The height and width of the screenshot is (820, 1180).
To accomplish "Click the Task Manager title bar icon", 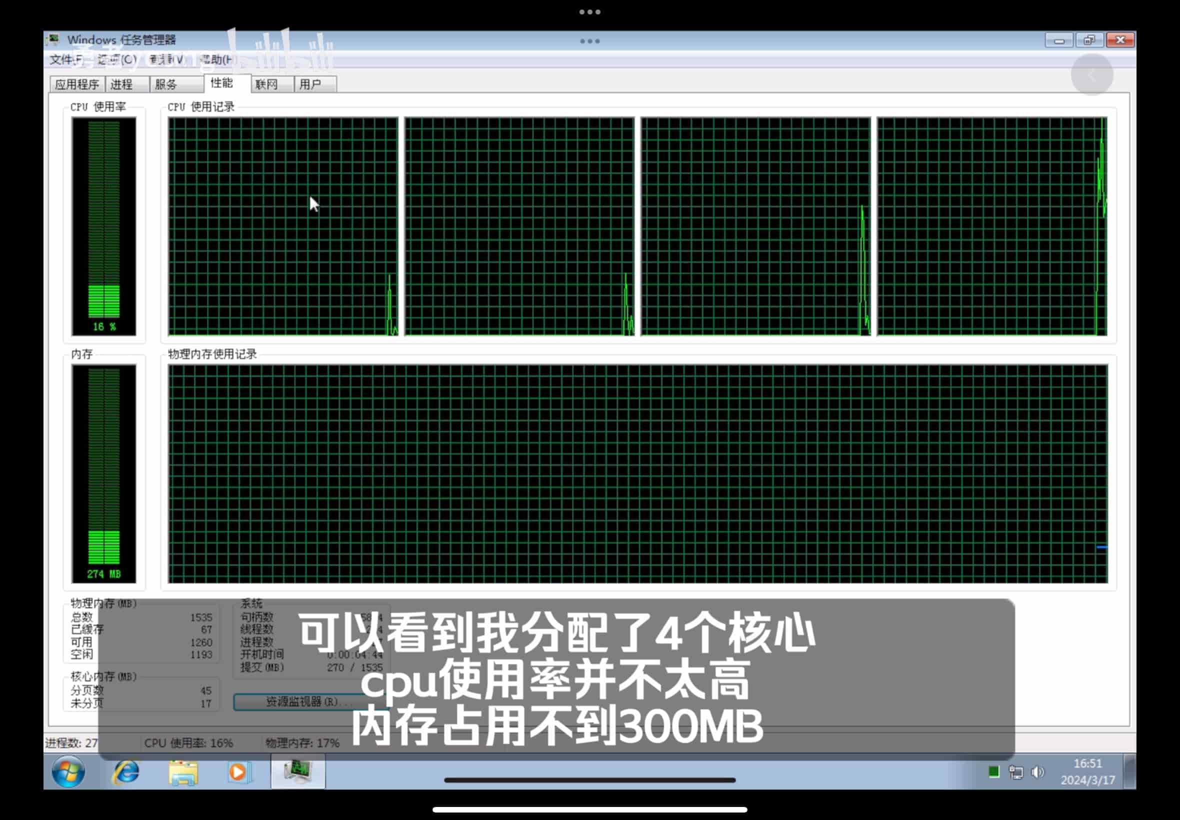I will click(53, 39).
